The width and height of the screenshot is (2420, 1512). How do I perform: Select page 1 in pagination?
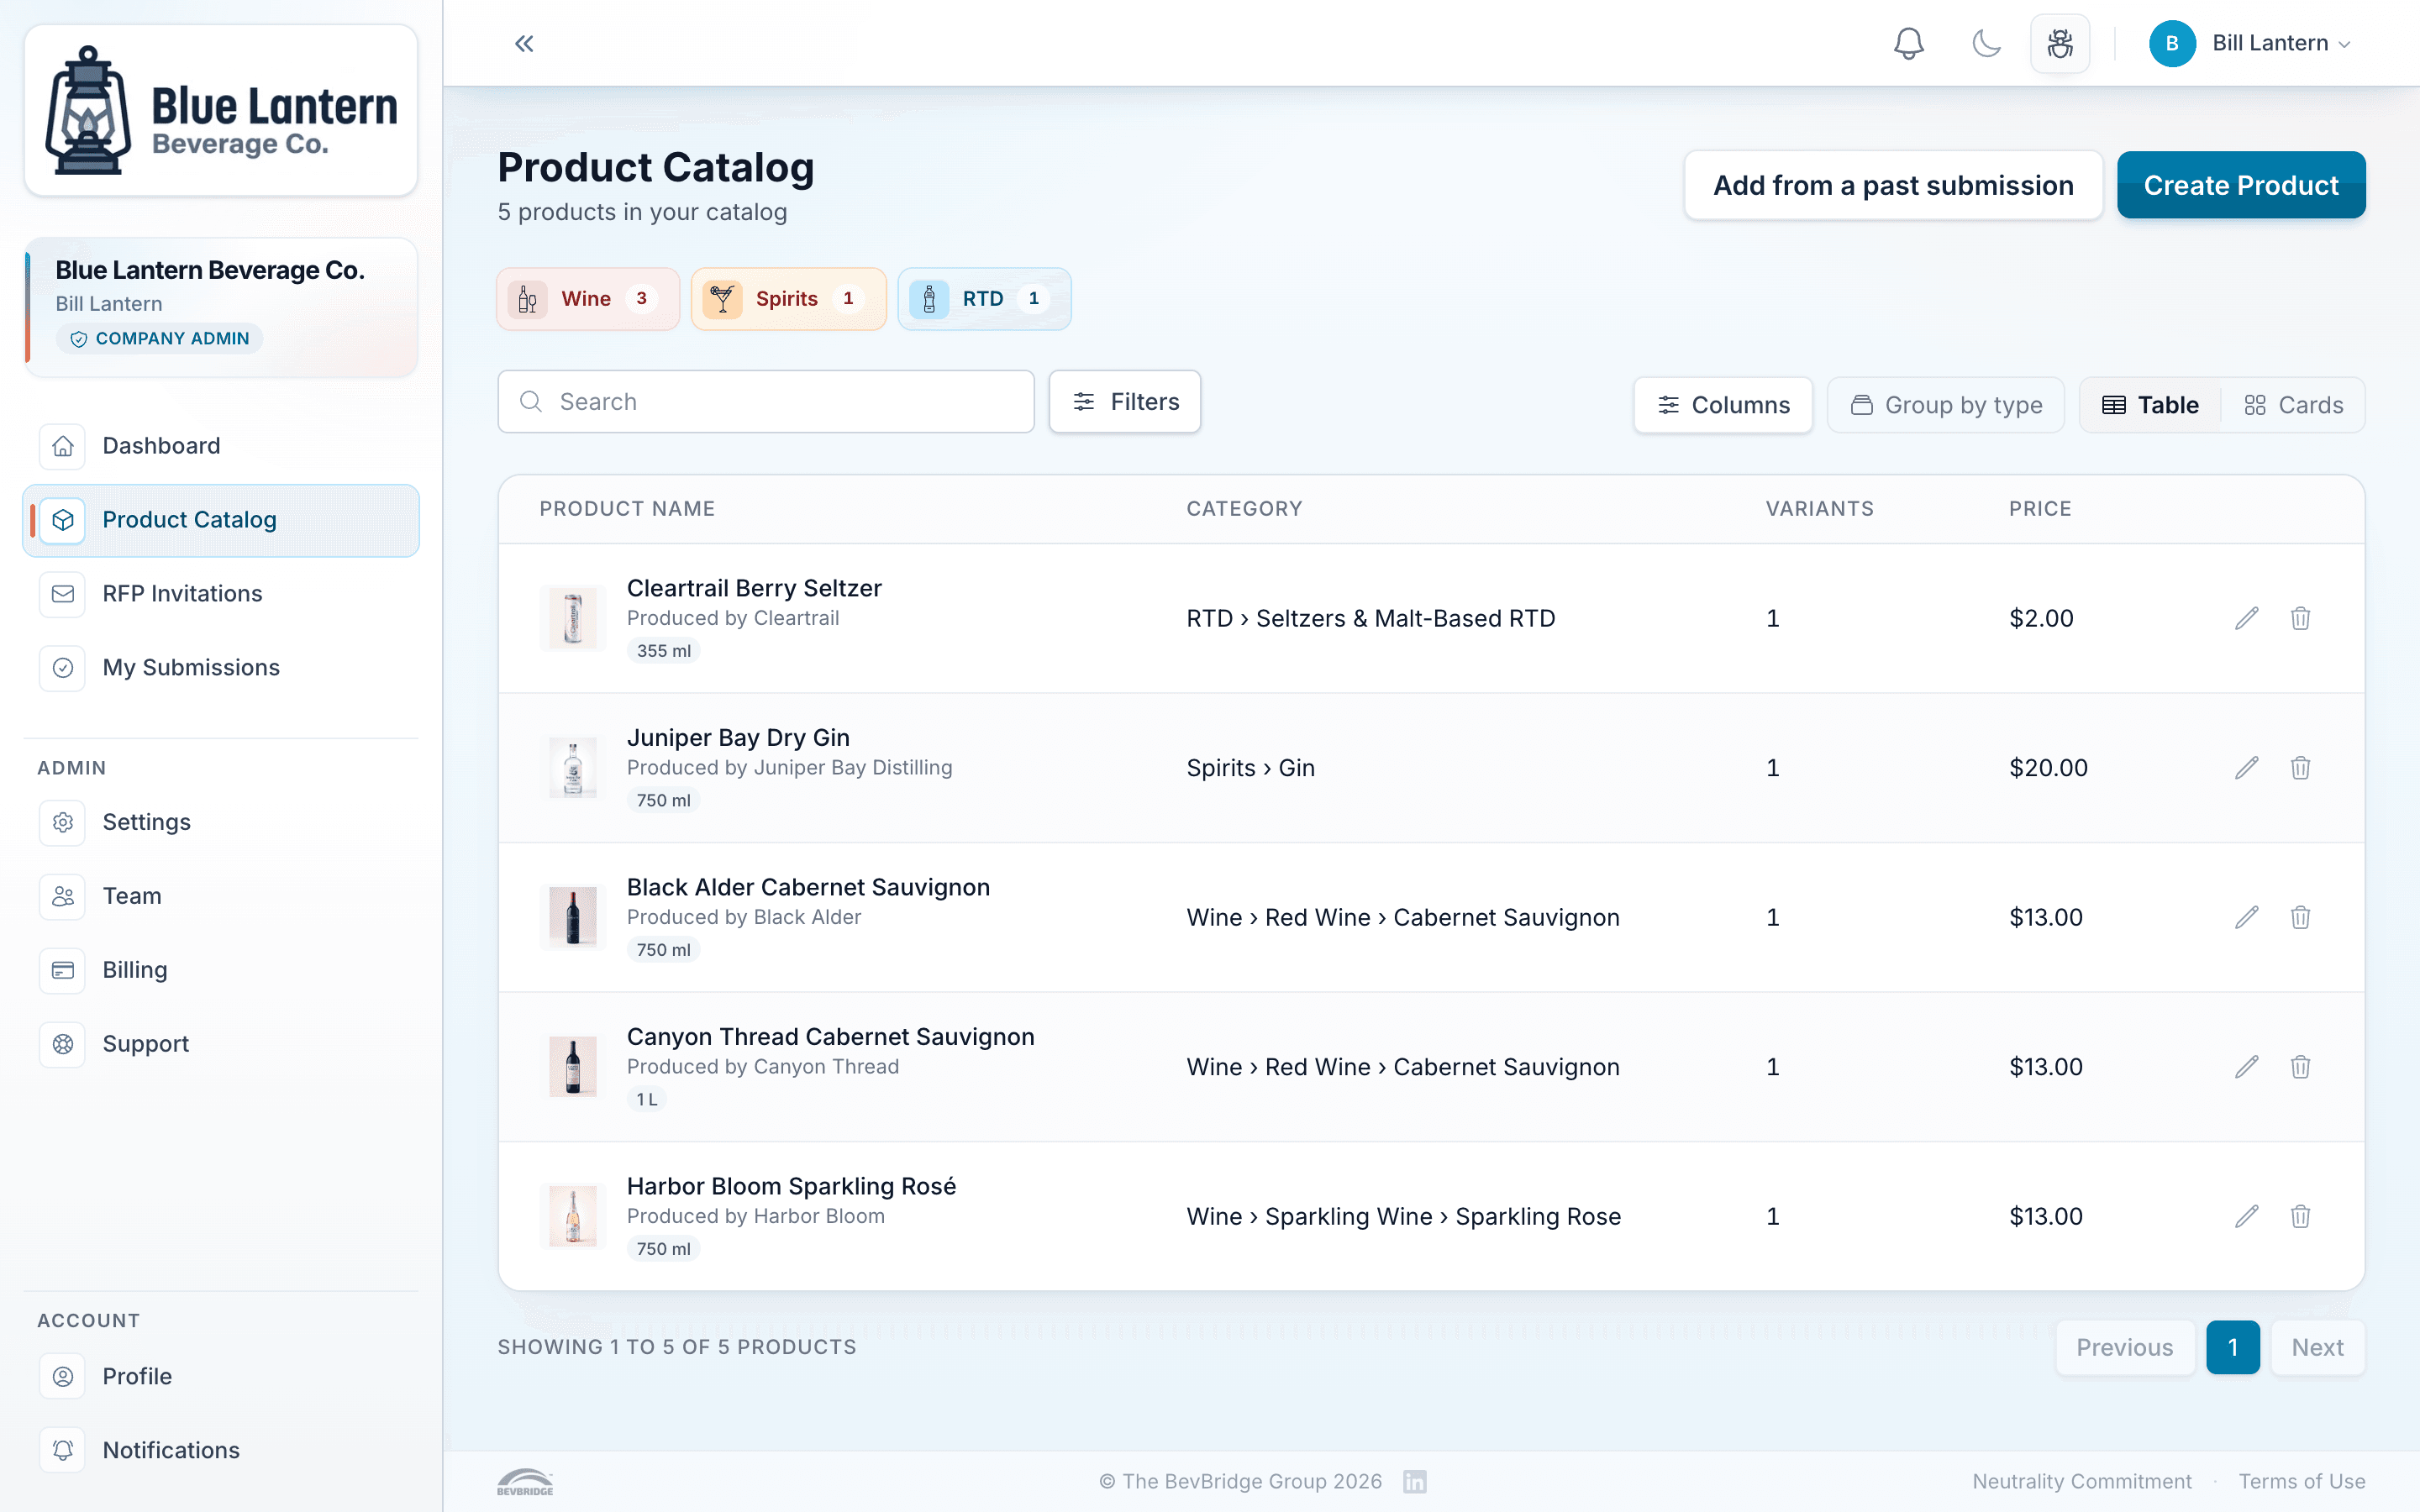click(2232, 1348)
